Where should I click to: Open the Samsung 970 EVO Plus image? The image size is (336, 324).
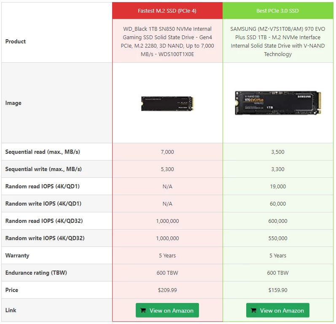pyautogui.click(x=278, y=103)
